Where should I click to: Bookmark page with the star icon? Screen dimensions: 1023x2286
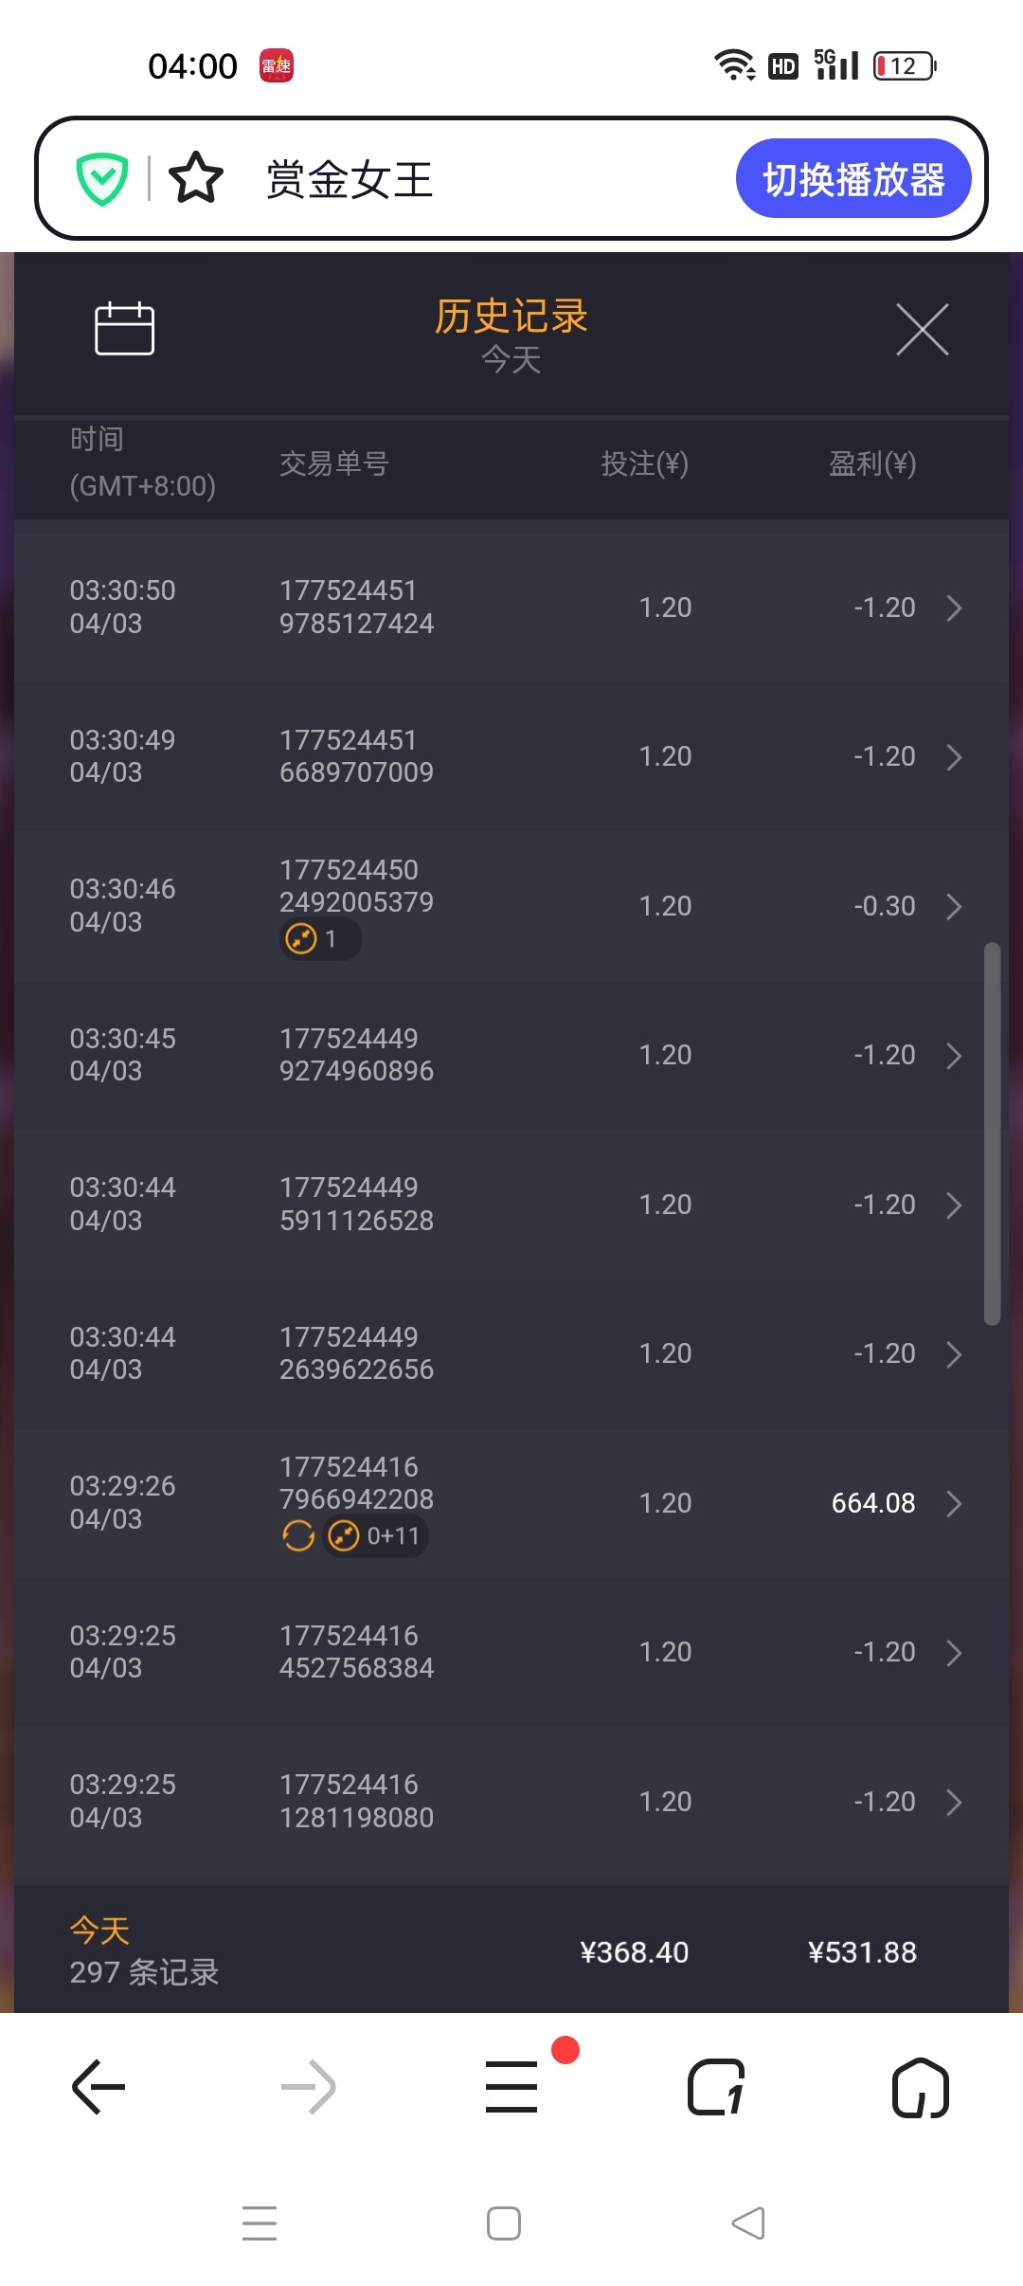point(196,178)
